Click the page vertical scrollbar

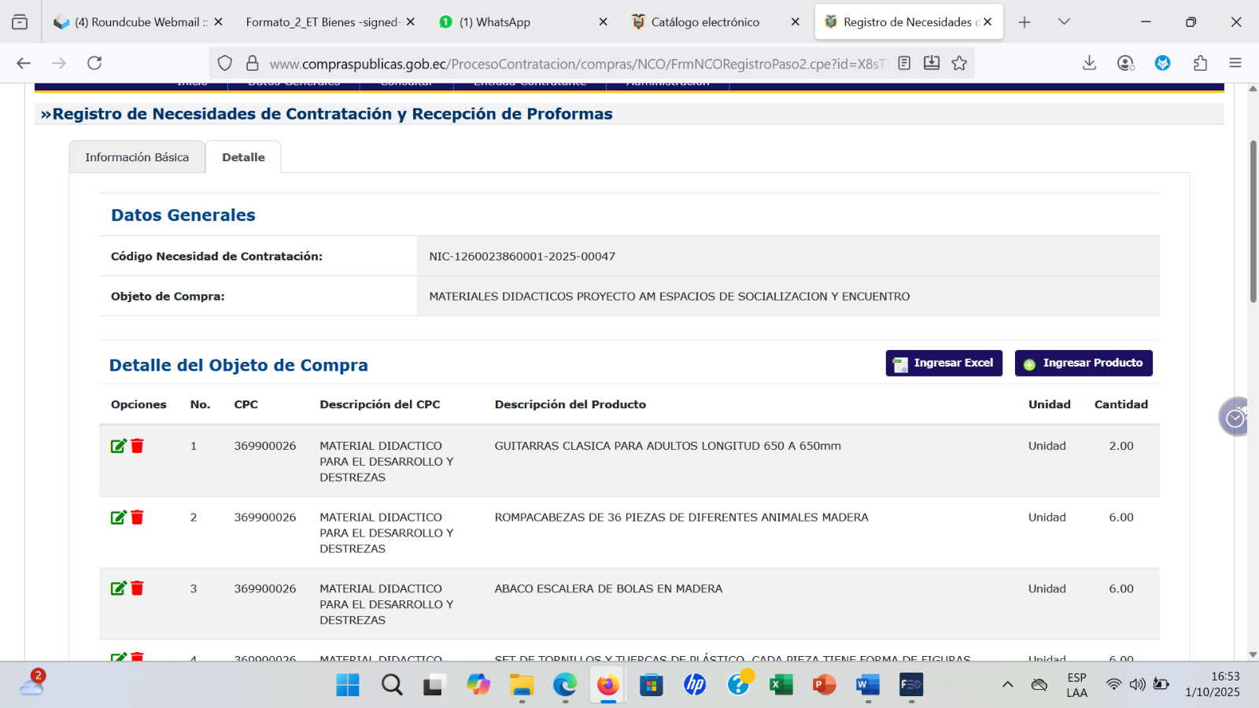(1253, 220)
